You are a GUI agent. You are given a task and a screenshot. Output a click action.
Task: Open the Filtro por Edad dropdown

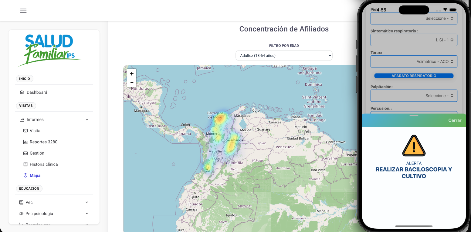click(x=284, y=55)
